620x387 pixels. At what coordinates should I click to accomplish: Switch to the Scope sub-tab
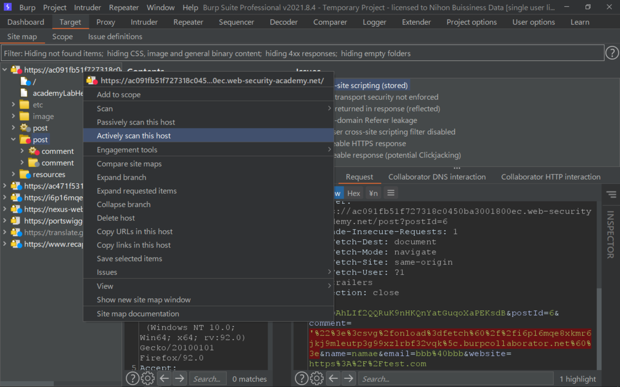[63, 37]
